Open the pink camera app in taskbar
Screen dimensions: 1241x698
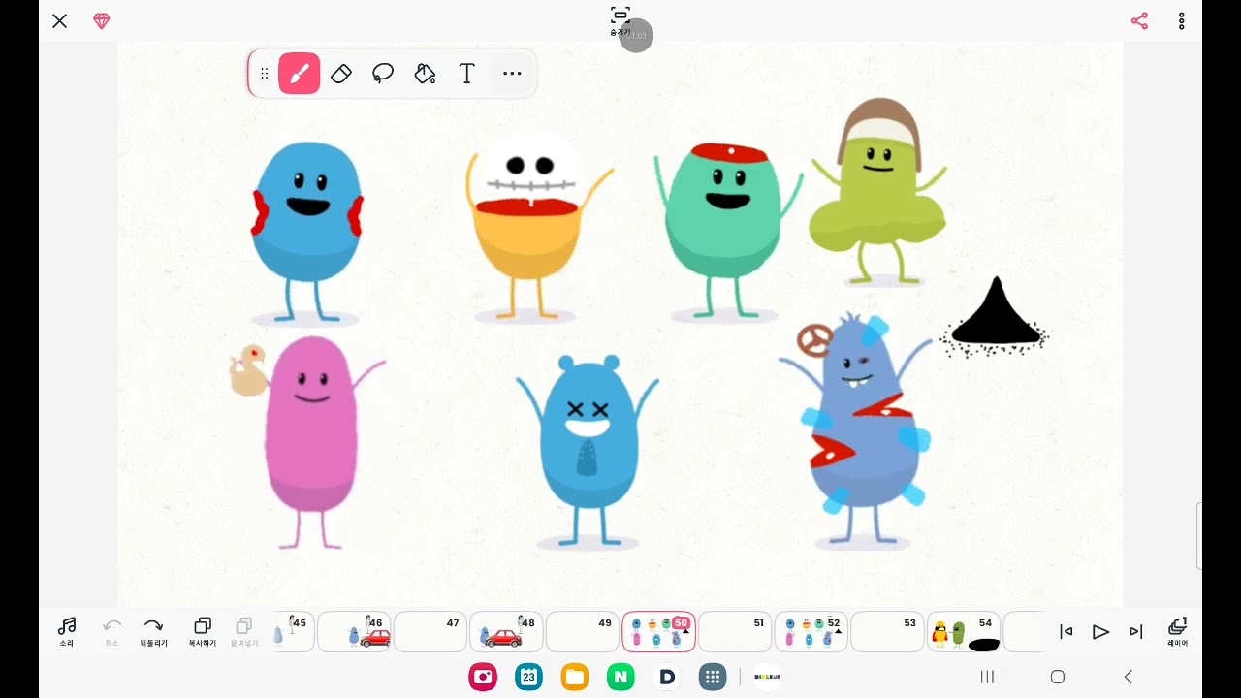[x=483, y=677]
